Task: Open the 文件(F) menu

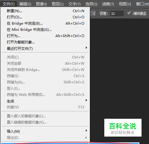Action: tap(9, 4)
